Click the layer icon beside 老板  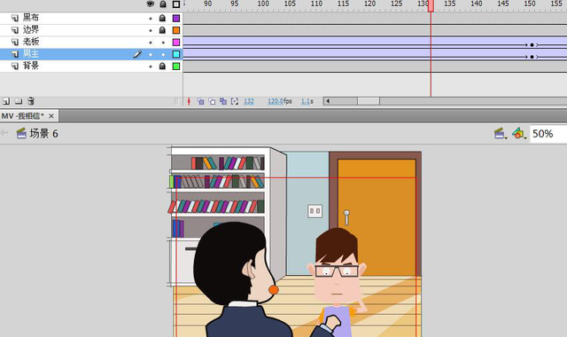click(15, 42)
